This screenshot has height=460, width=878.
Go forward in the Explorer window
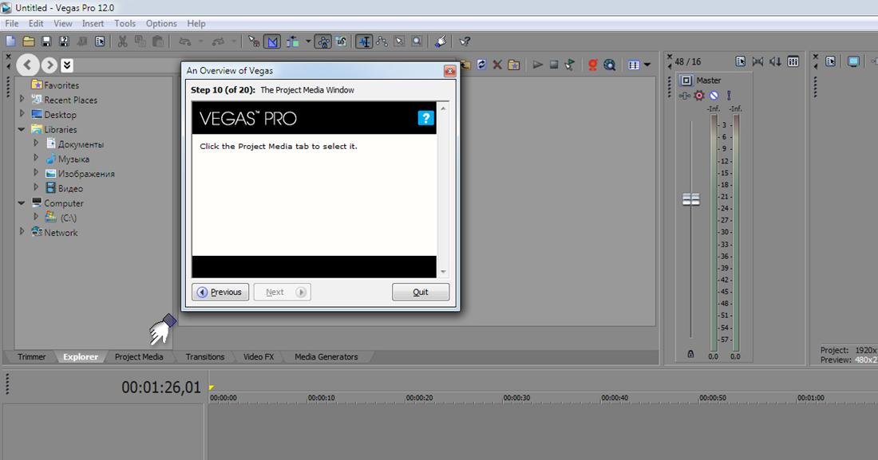tap(49, 65)
